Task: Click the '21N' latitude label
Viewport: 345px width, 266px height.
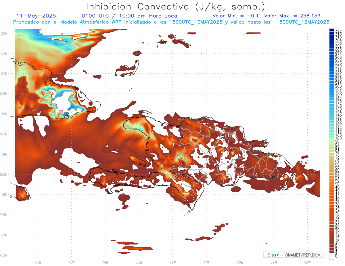Action: pos(4,73)
